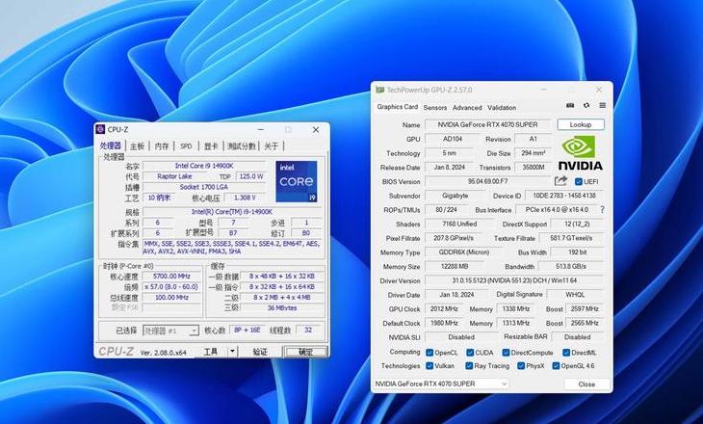Toggle the Vulkan checkbox
The height and width of the screenshot is (424, 703).
click(x=430, y=366)
